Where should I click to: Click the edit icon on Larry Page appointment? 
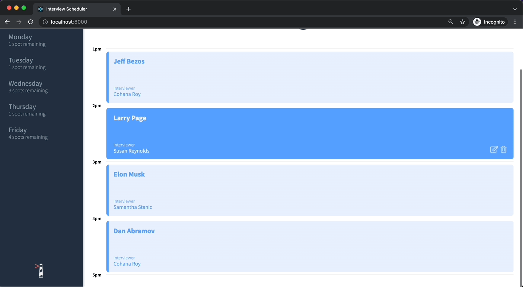pos(493,149)
